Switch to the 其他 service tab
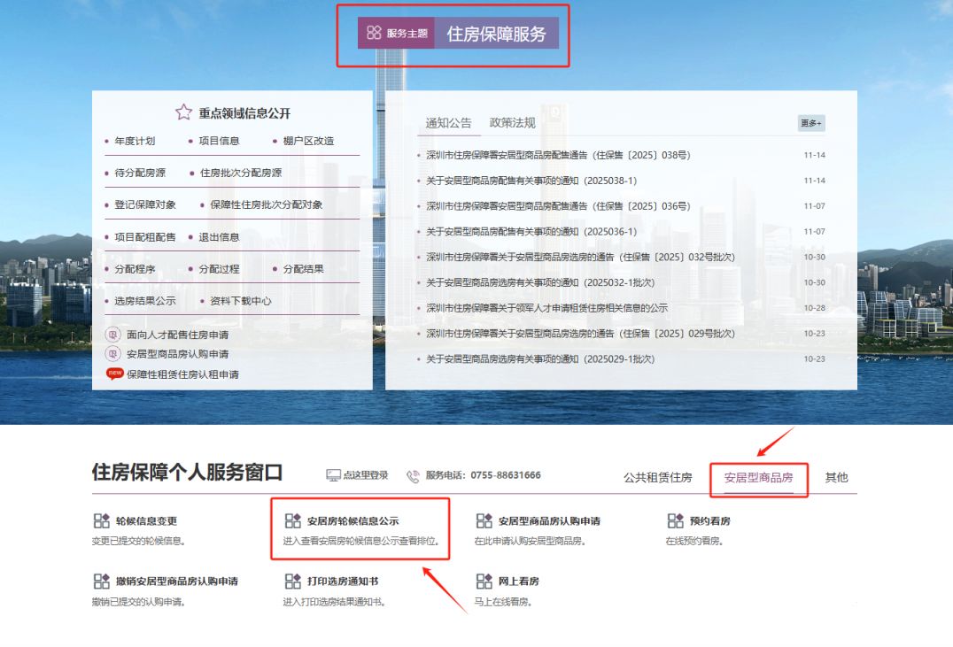The width and height of the screenshot is (953, 647). [x=836, y=476]
